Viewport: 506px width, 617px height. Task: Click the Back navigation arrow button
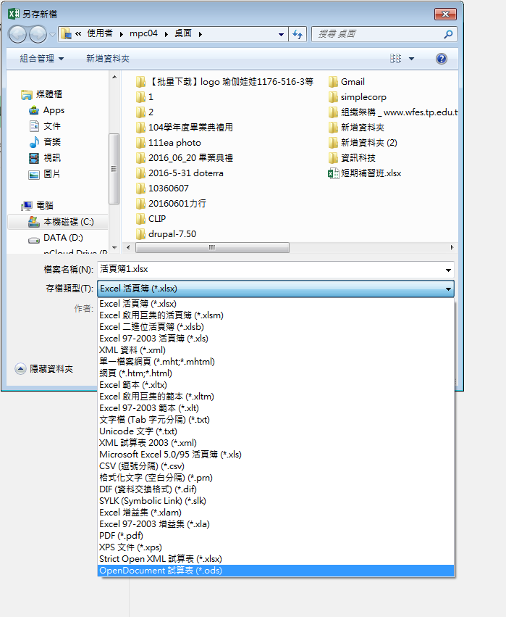(x=17, y=34)
